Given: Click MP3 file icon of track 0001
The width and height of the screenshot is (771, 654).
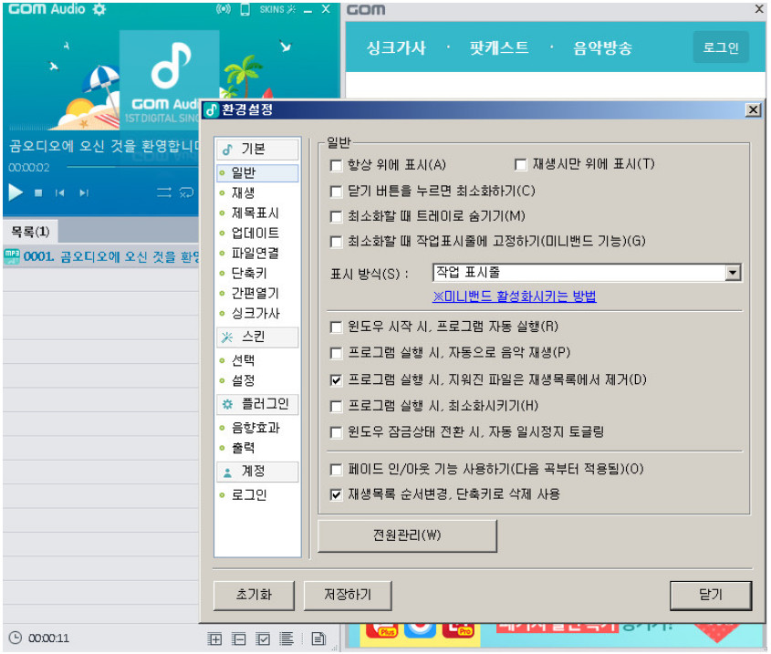Looking at the screenshot, I should click(x=12, y=256).
